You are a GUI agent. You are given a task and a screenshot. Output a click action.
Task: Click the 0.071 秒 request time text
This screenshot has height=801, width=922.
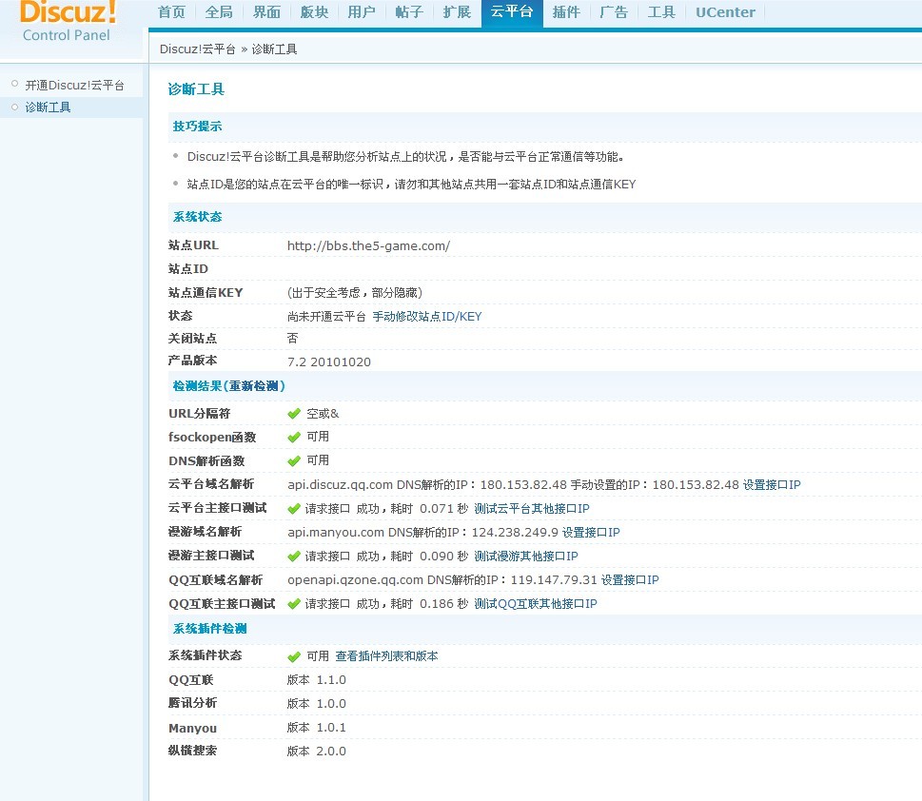444,509
